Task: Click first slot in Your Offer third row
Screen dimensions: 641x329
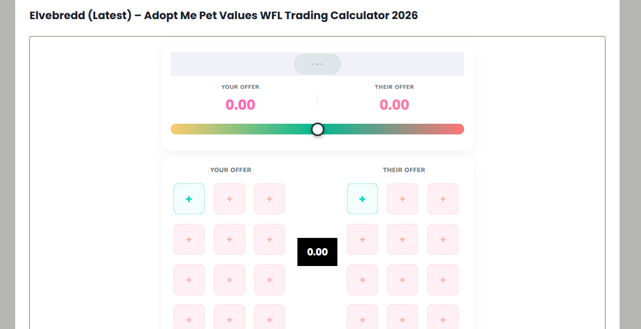Action: 189,280
